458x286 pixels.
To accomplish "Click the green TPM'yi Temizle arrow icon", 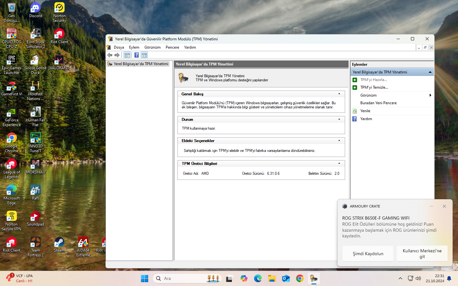I will click(x=355, y=87).
